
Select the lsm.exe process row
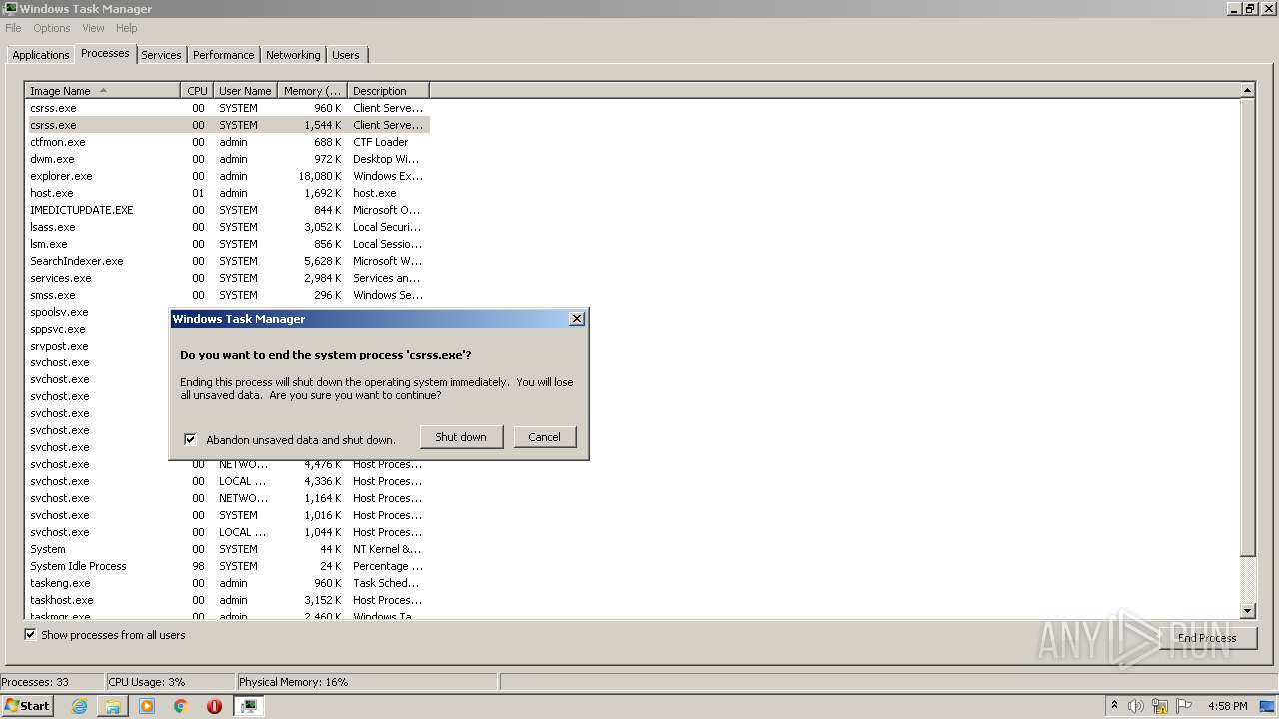(x=228, y=244)
